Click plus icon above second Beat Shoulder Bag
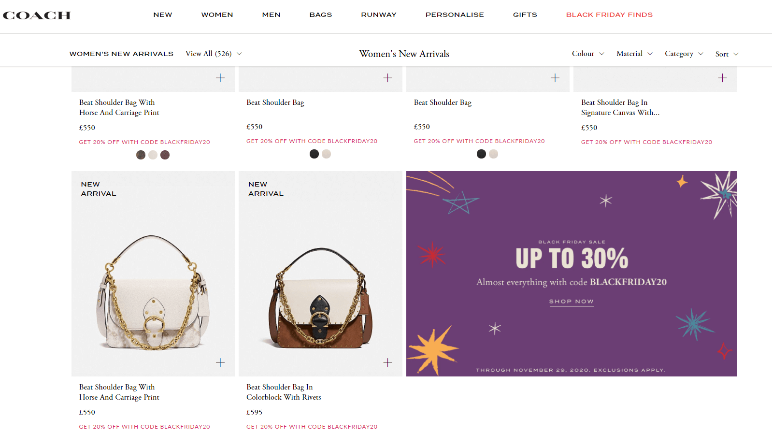This screenshot has width=772, height=433. (x=387, y=78)
